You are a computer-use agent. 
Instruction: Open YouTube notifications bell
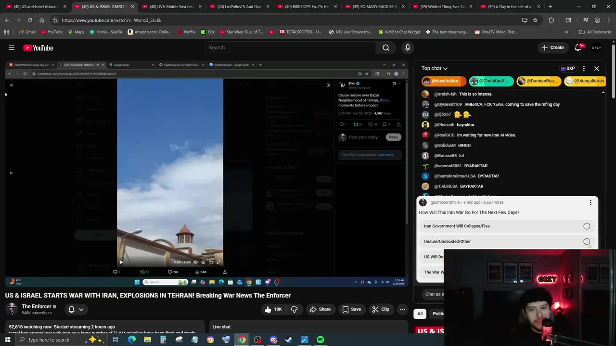tap(579, 48)
